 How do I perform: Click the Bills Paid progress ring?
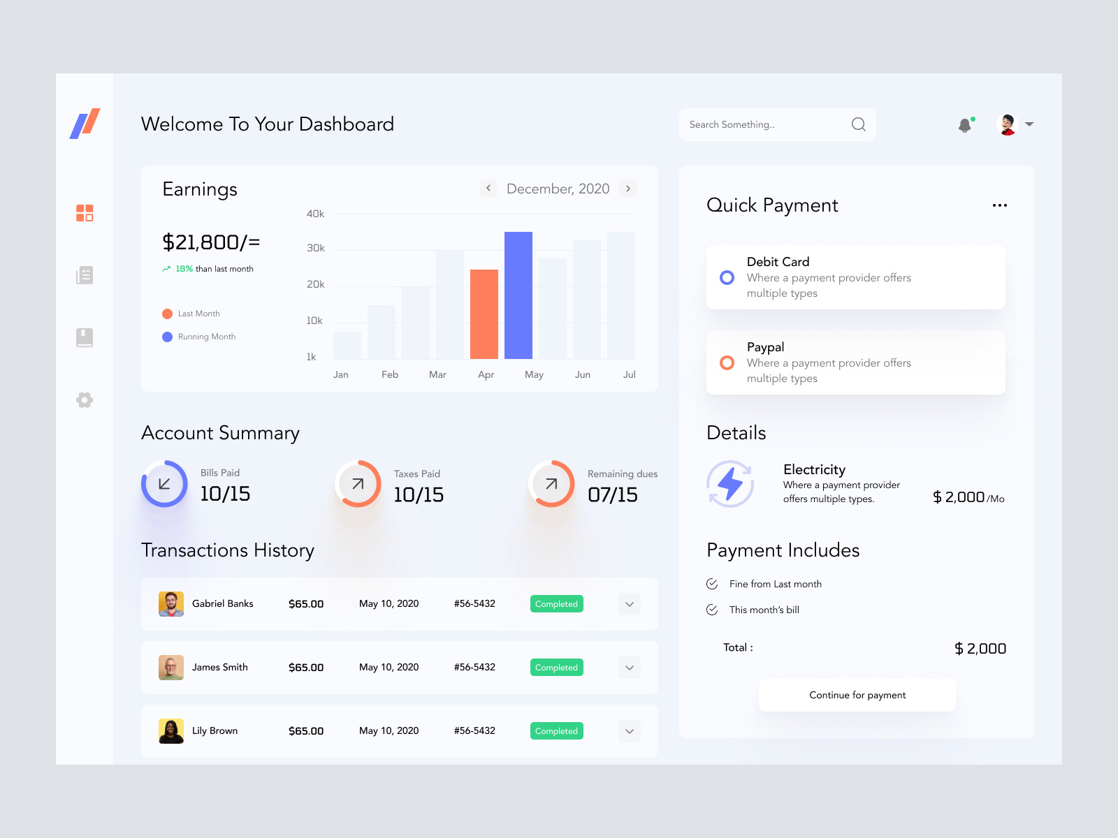tap(164, 483)
